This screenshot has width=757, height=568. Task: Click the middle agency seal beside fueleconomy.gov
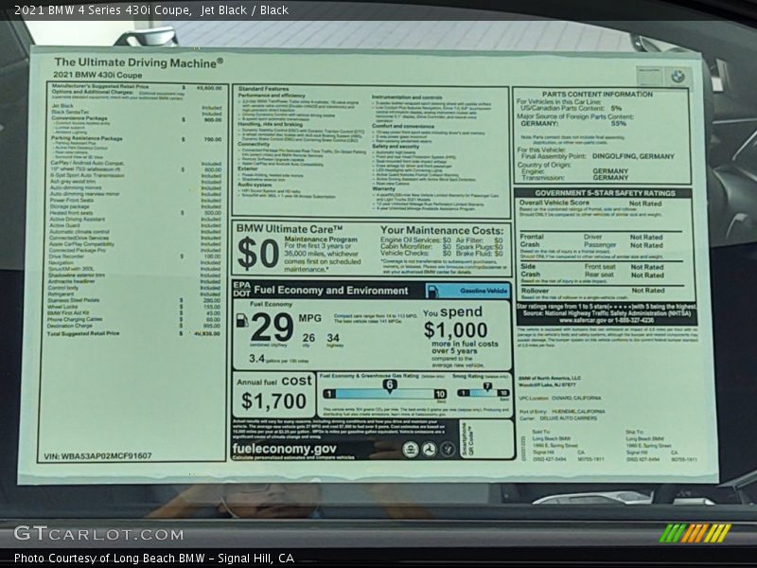click(x=429, y=450)
